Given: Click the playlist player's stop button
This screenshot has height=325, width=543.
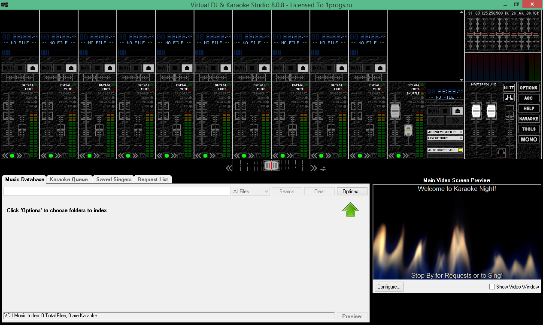Looking at the screenshot, I should pos(446,111).
